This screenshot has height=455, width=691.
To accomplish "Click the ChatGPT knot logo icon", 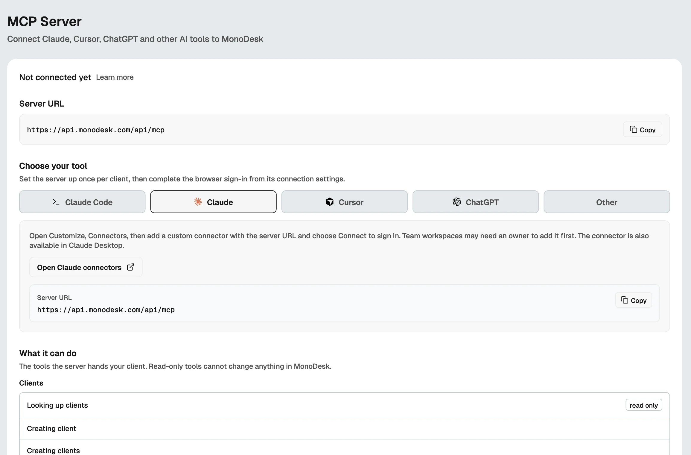I will pyautogui.click(x=457, y=202).
